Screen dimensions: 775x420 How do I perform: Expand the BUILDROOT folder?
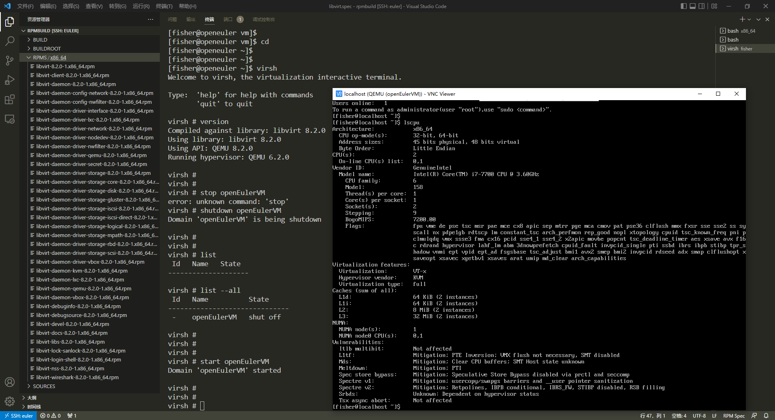click(x=90, y=48)
